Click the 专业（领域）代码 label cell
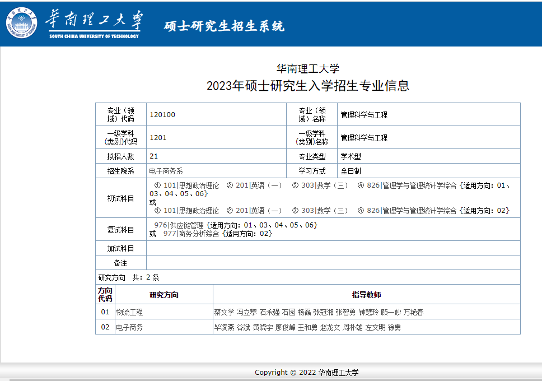542x381 pixels. pyautogui.click(x=120, y=114)
